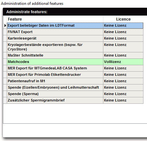Select 'Zusätzlicher Spermigrammbrief' feature row
The image size is (147, 141).
(x=55, y=100)
